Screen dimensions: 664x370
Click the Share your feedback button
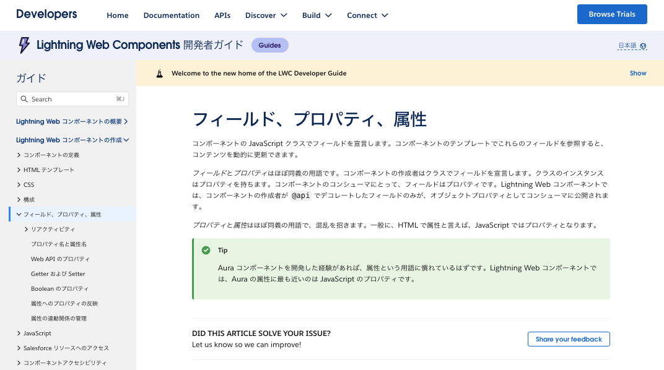coord(569,339)
